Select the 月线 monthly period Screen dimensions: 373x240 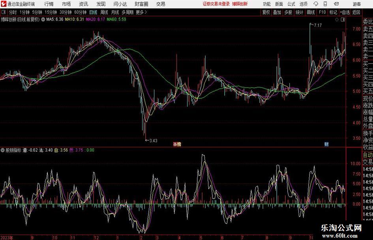tap(115, 12)
